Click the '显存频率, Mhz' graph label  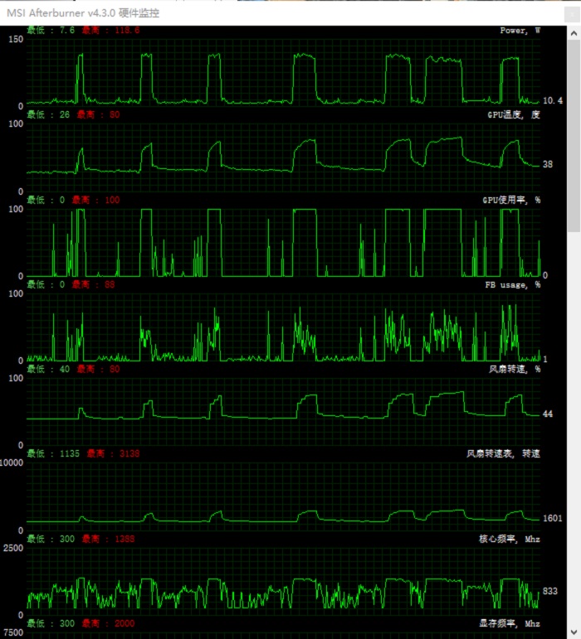pos(509,623)
